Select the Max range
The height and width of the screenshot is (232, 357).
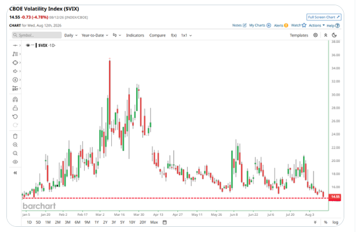pyautogui.click(x=154, y=222)
